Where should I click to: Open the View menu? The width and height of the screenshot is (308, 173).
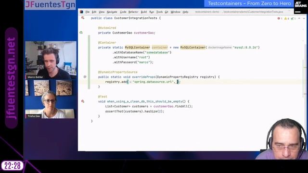102,12
